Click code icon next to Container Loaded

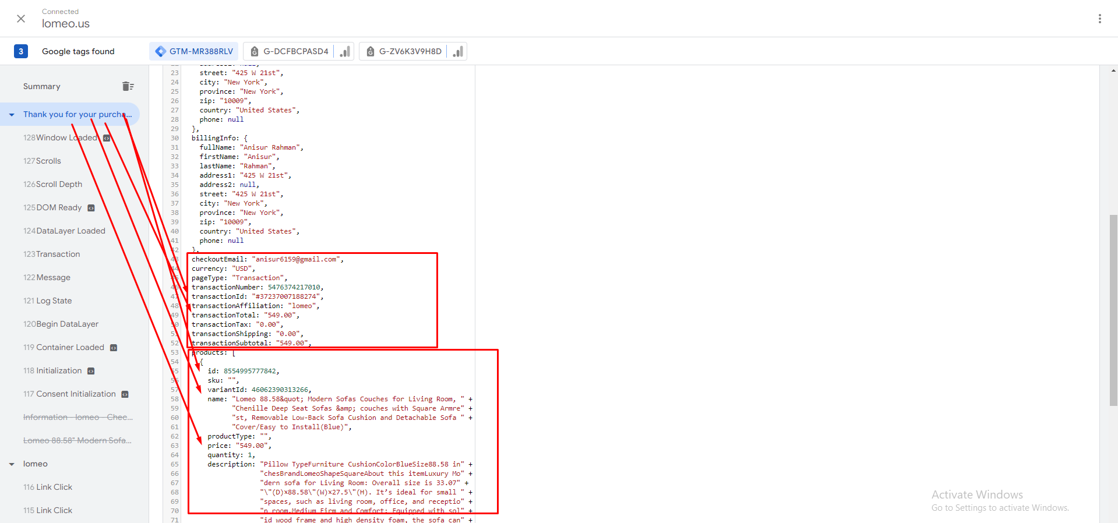(x=114, y=348)
